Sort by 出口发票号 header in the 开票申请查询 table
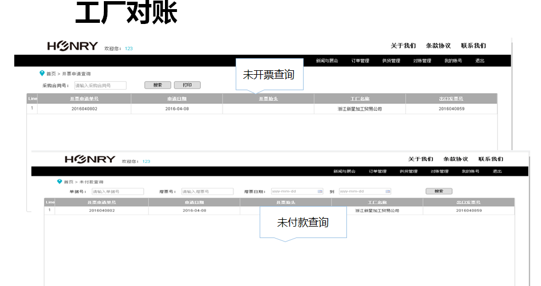The height and width of the screenshot is (286, 541). tap(451, 99)
